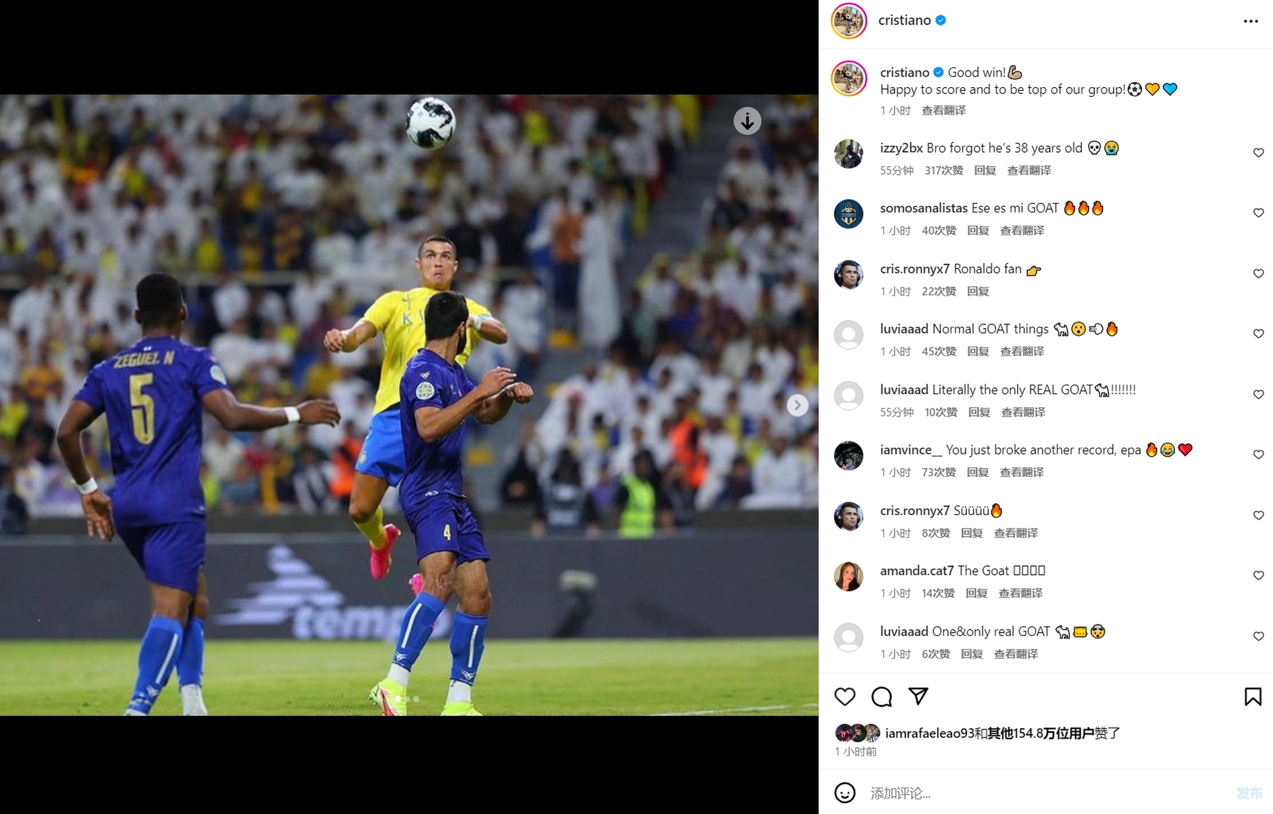Open the emoji picker smiley icon
The image size is (1273, 814).
pos(845,792)
